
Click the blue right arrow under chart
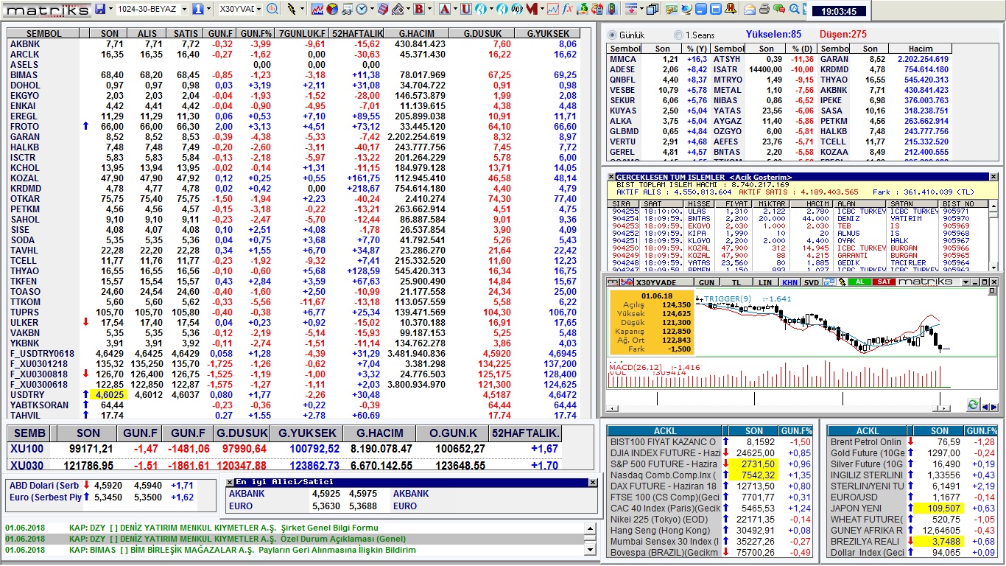[x=994, y=408]
